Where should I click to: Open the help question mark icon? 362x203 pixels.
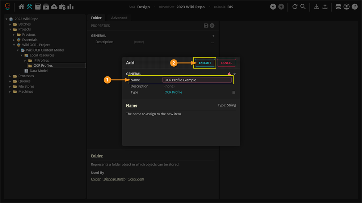click(354, 6)
